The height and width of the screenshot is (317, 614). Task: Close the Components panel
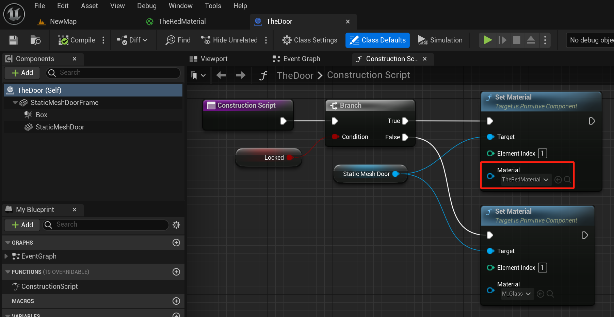(x=75, y=59)
